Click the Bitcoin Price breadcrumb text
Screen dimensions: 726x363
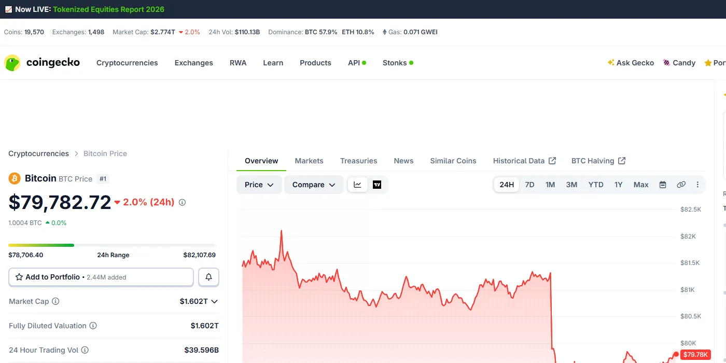tap(105, 153)
